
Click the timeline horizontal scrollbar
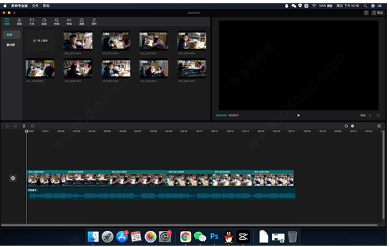point(189,225)
